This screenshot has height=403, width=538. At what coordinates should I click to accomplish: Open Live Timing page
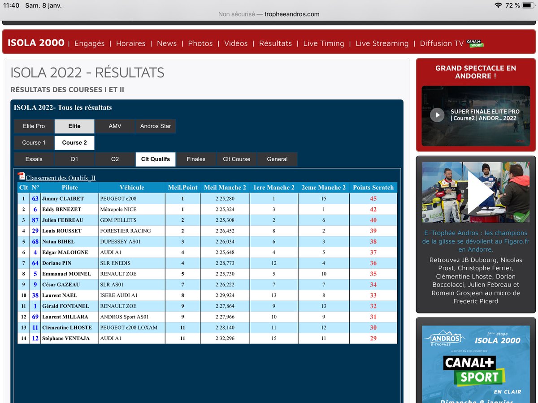pyautogui.click(x=324, y=43)
